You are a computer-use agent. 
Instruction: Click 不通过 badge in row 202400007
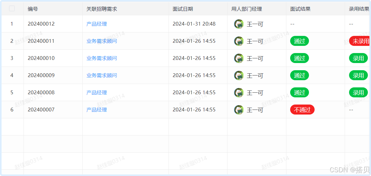tap(302, 110)
